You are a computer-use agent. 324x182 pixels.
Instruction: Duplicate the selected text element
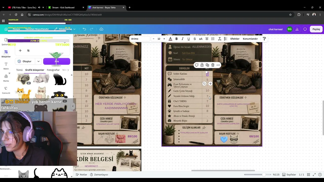point(207,65)
